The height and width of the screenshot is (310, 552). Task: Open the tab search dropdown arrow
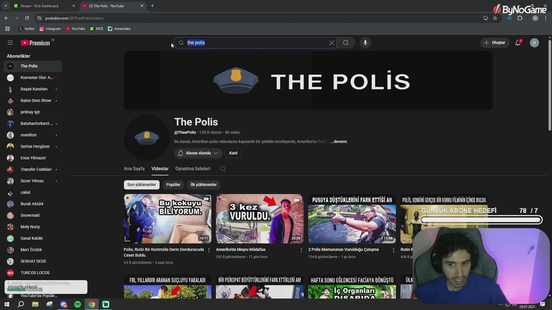click(x=6, y=6)
